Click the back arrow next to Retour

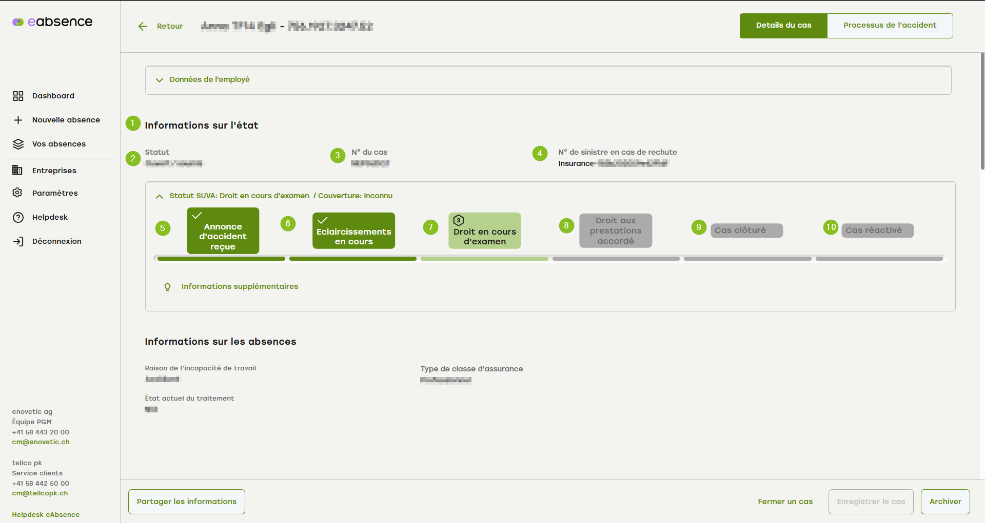point(143,26)
